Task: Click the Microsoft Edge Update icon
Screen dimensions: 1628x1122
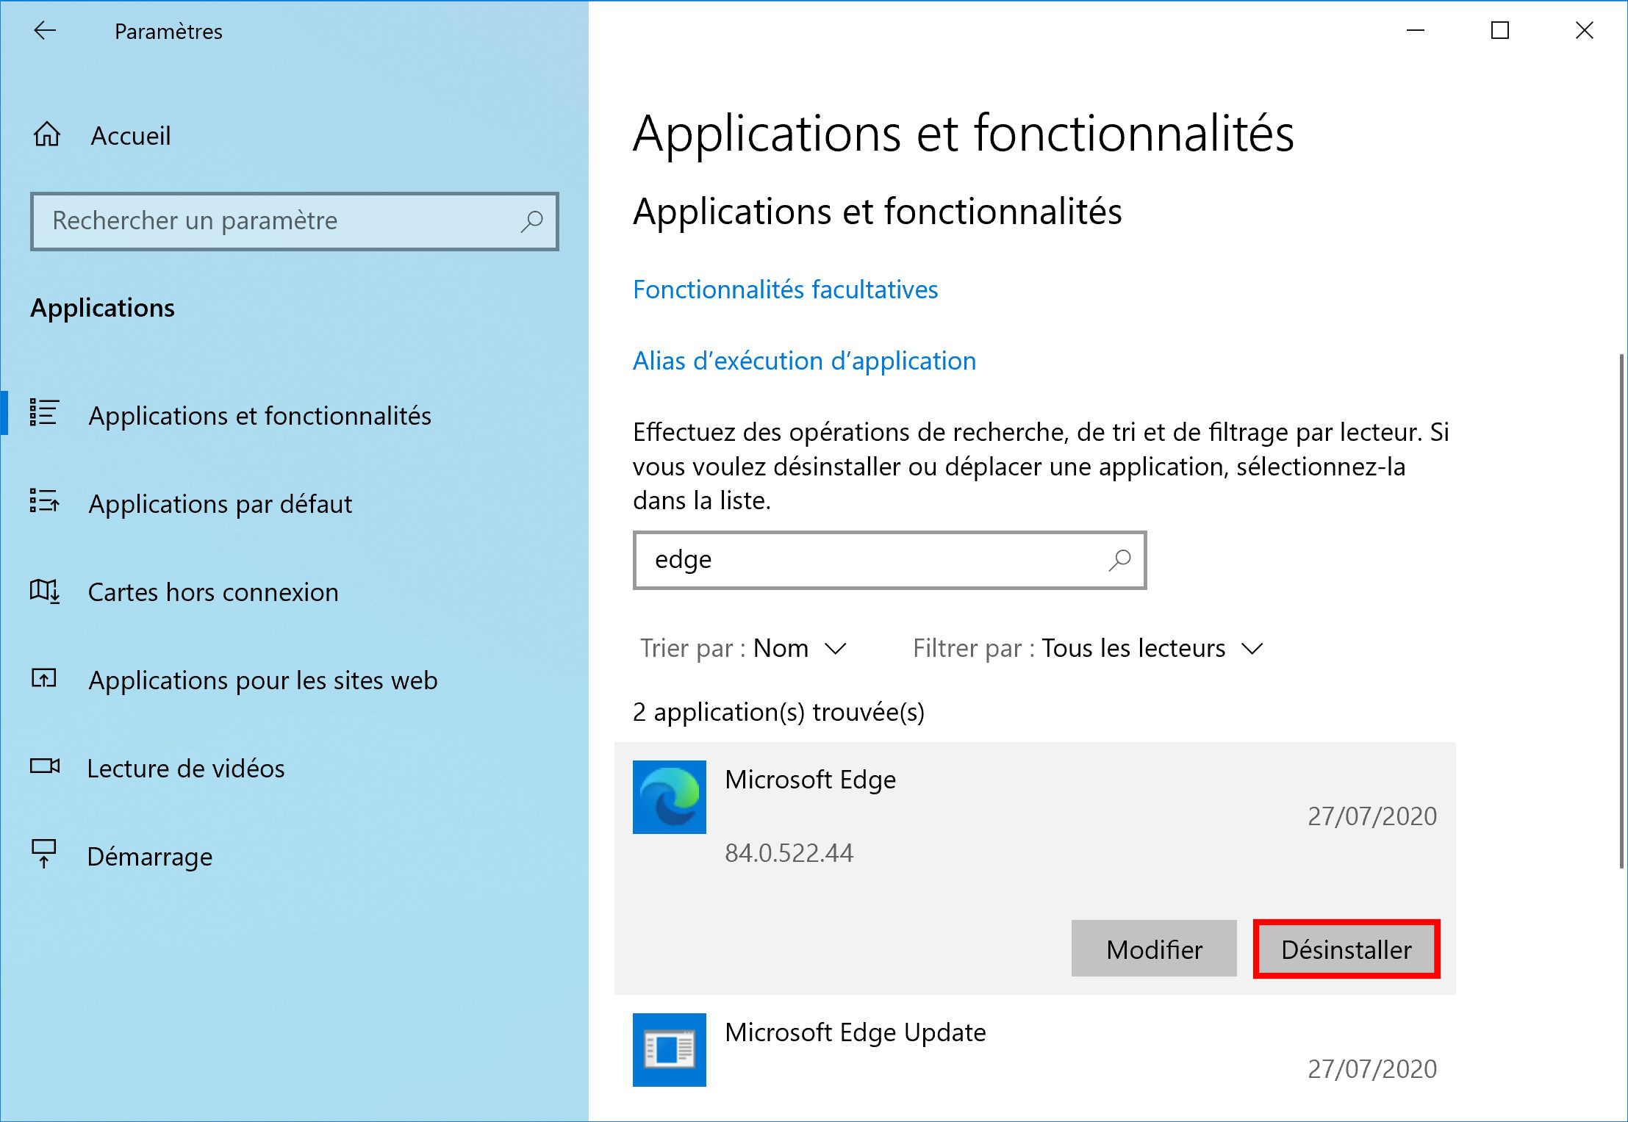Action: click(x=669, y=1049)
